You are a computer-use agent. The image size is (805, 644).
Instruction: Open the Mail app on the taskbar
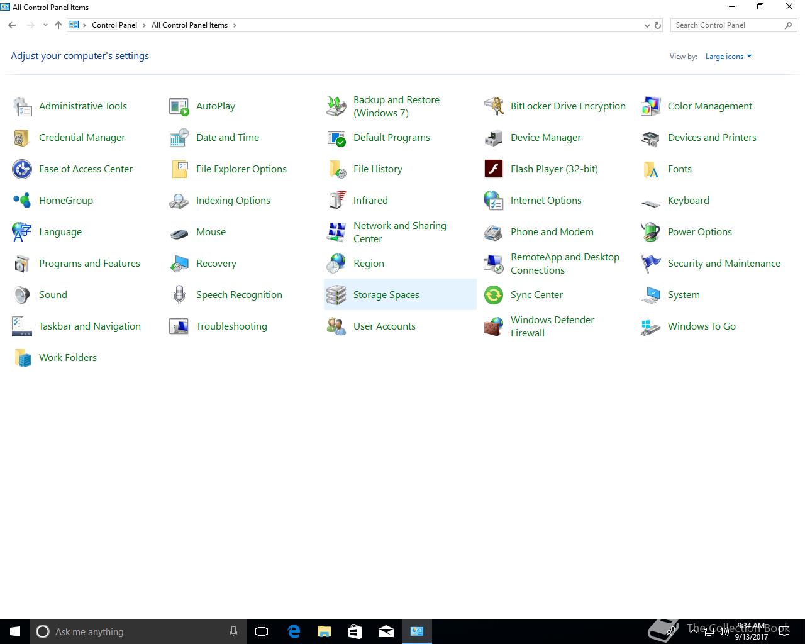[x=386, y=631]
